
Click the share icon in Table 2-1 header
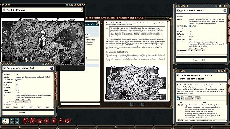click(219, 71)
